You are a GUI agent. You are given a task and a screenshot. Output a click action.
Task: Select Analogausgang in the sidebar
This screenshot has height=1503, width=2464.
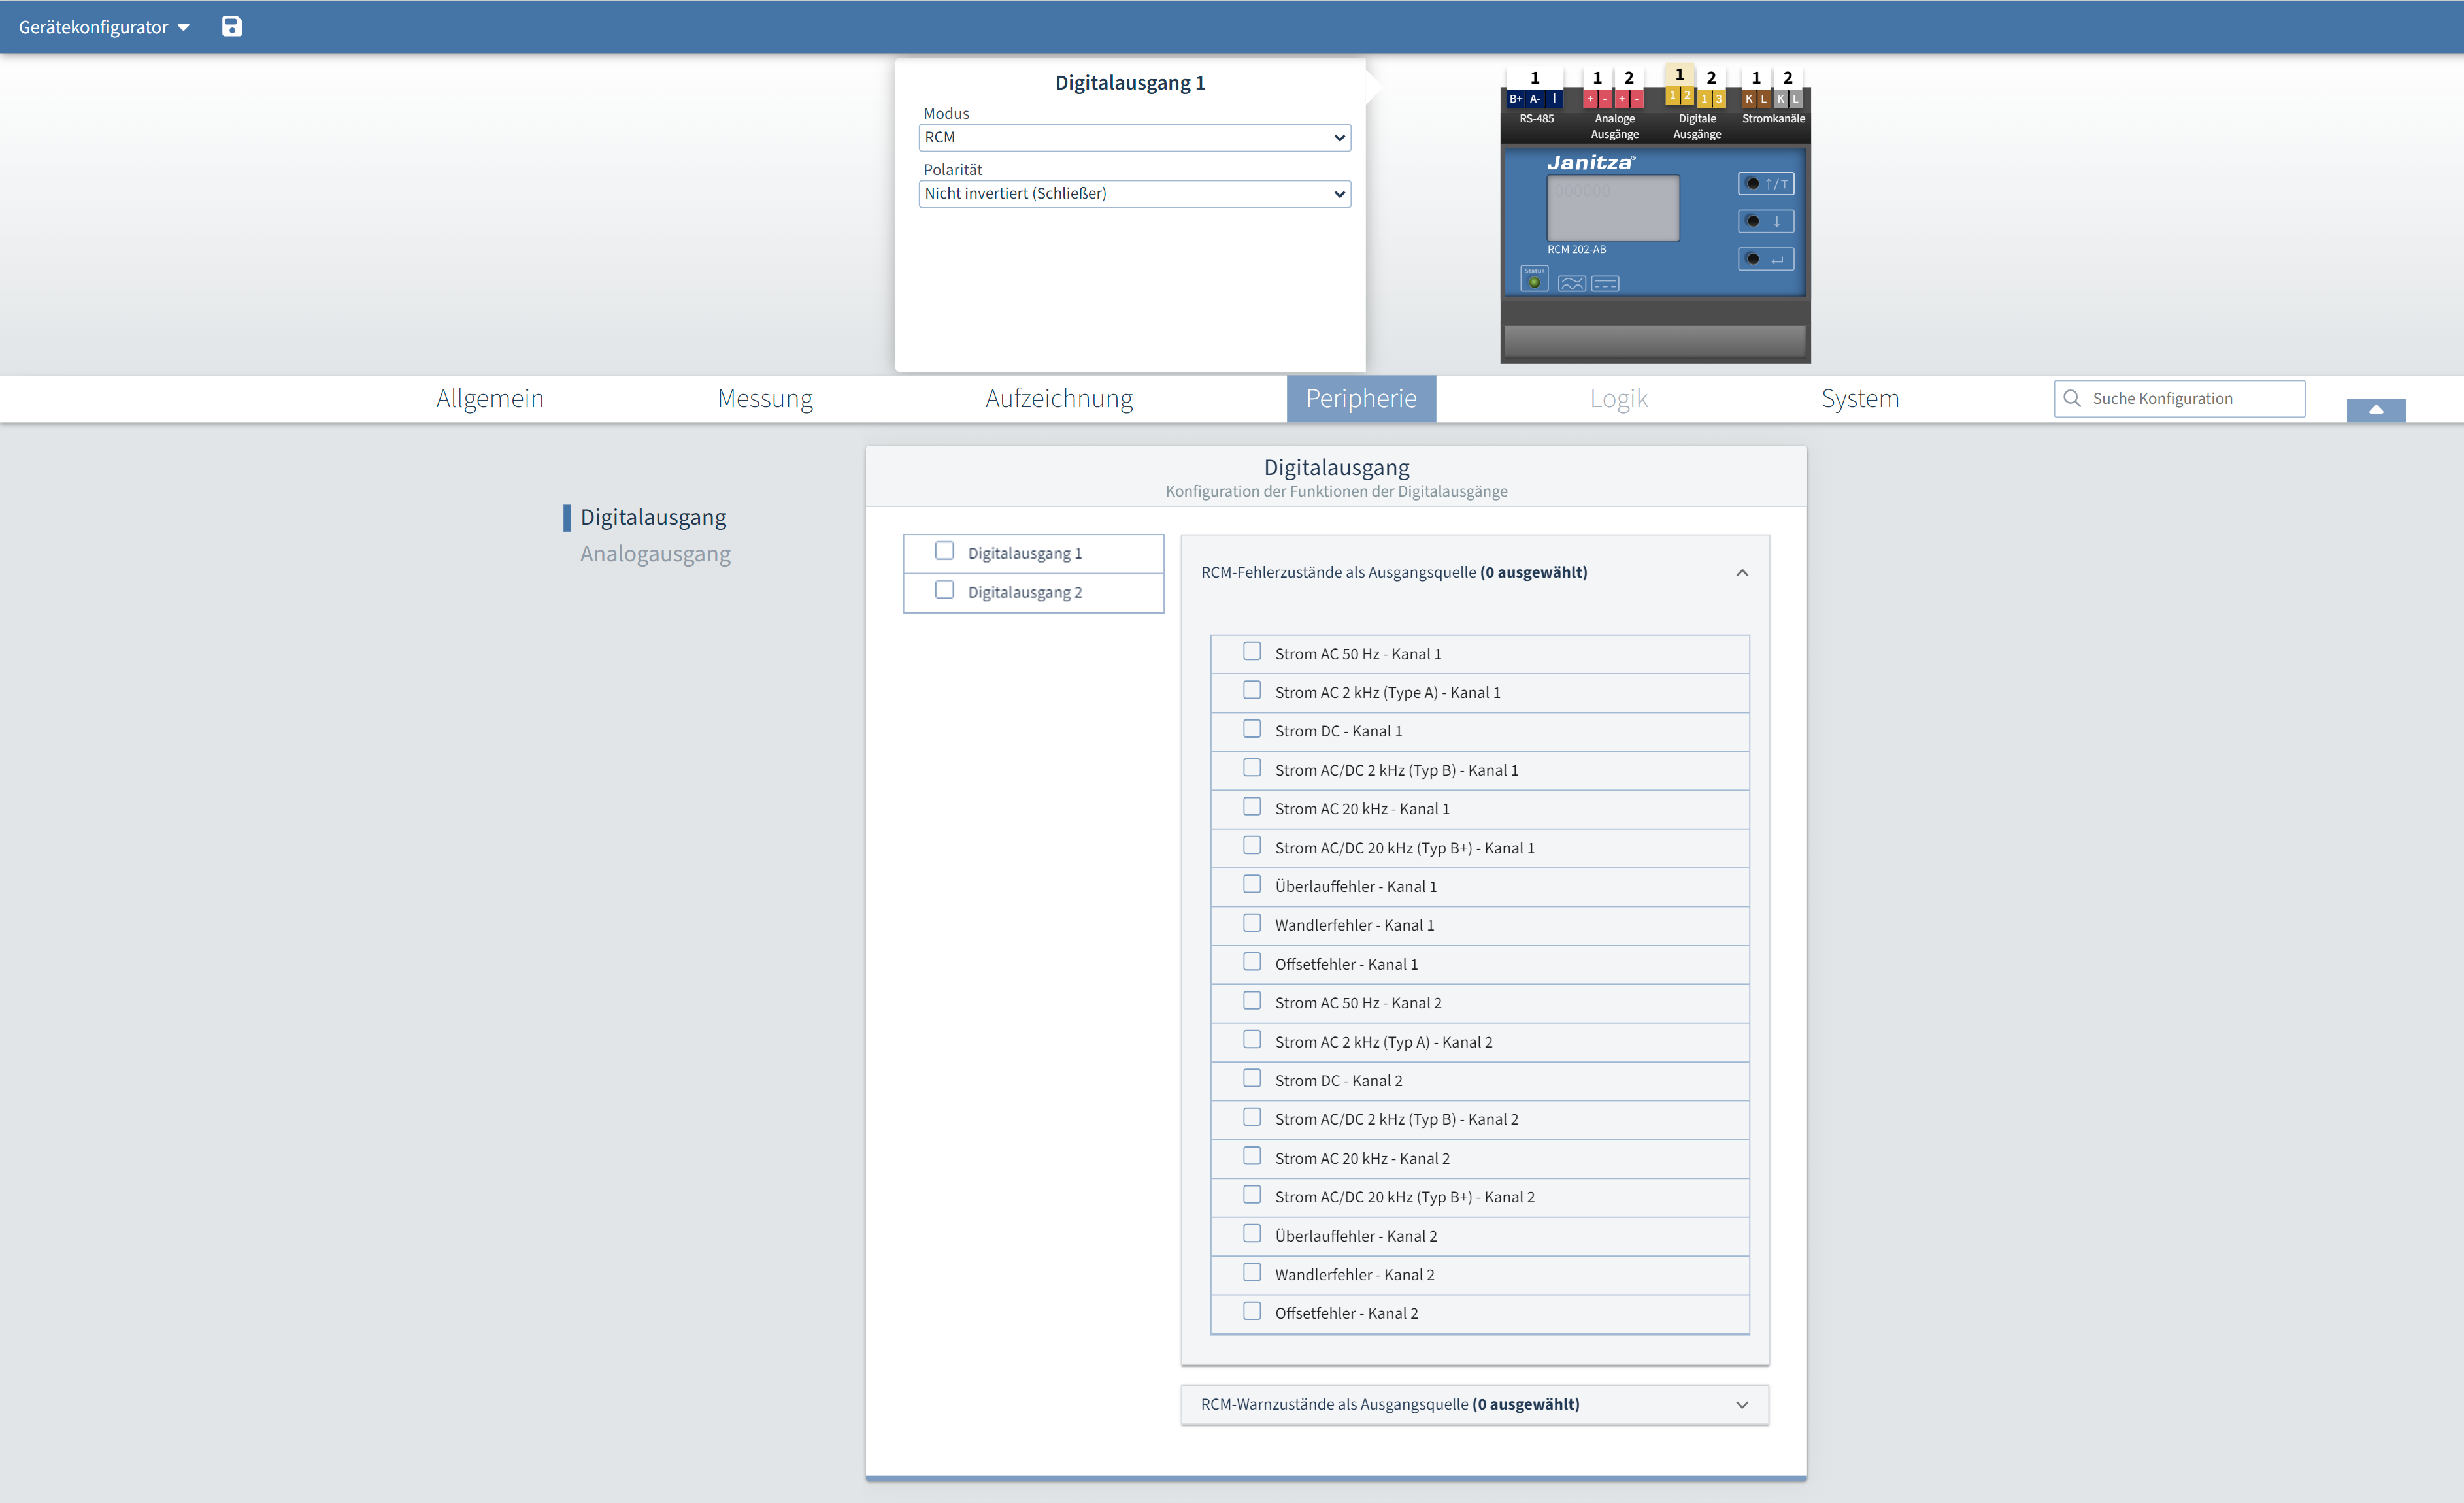[655, 554]
